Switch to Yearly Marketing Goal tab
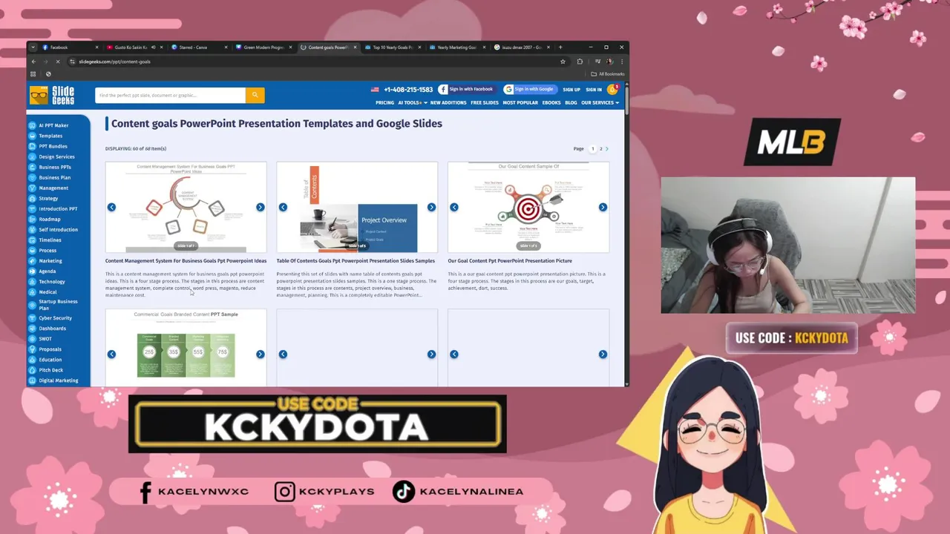 pos(456,47)
